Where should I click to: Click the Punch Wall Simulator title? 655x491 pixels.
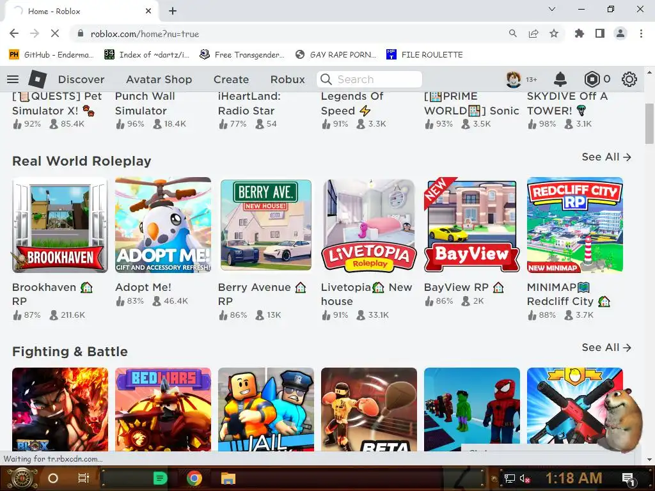click(145, 103)
